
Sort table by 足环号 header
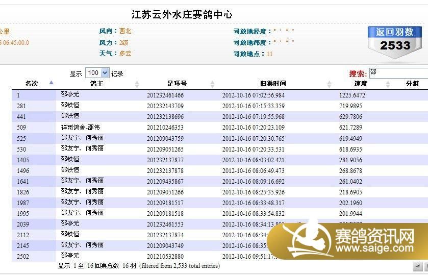(x=177, y=84)
